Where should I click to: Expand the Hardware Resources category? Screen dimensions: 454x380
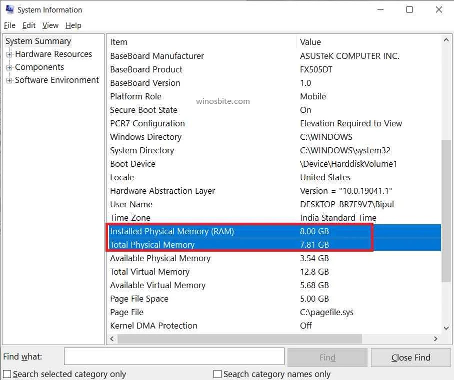[10, 54]
